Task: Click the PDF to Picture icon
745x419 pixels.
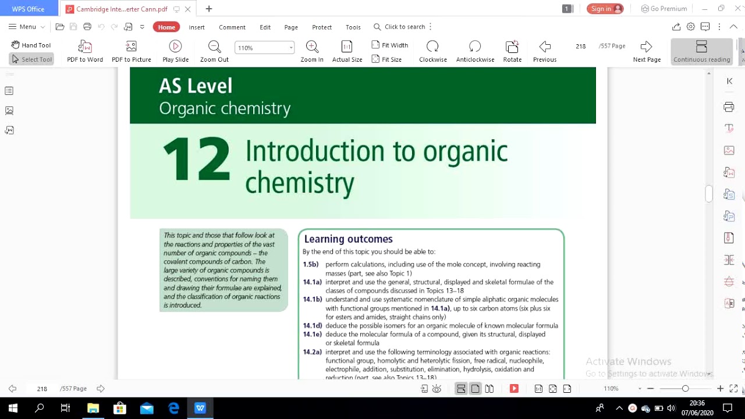Action: coord(132,47)
